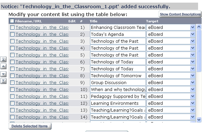This screenshot has width=203, height=132.
Task: Edit the title field reading Group Discussion
Action: tap(118, 83)
